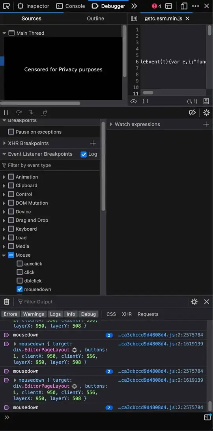The width and height of the screenshot is (213, 431).
Task: Click the Step out button
Action: point(44,112)
